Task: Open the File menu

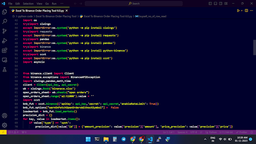Action: (10, 3)
